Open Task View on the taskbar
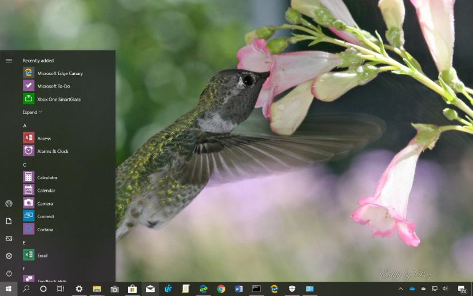Screen dimensions: 473x296 tap(61, 289)
